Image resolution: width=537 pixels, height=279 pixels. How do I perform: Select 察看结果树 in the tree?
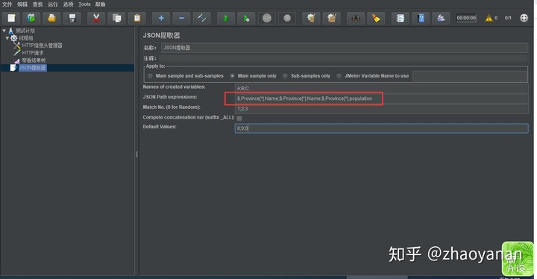pyautogui.click(x=34, y=60)
